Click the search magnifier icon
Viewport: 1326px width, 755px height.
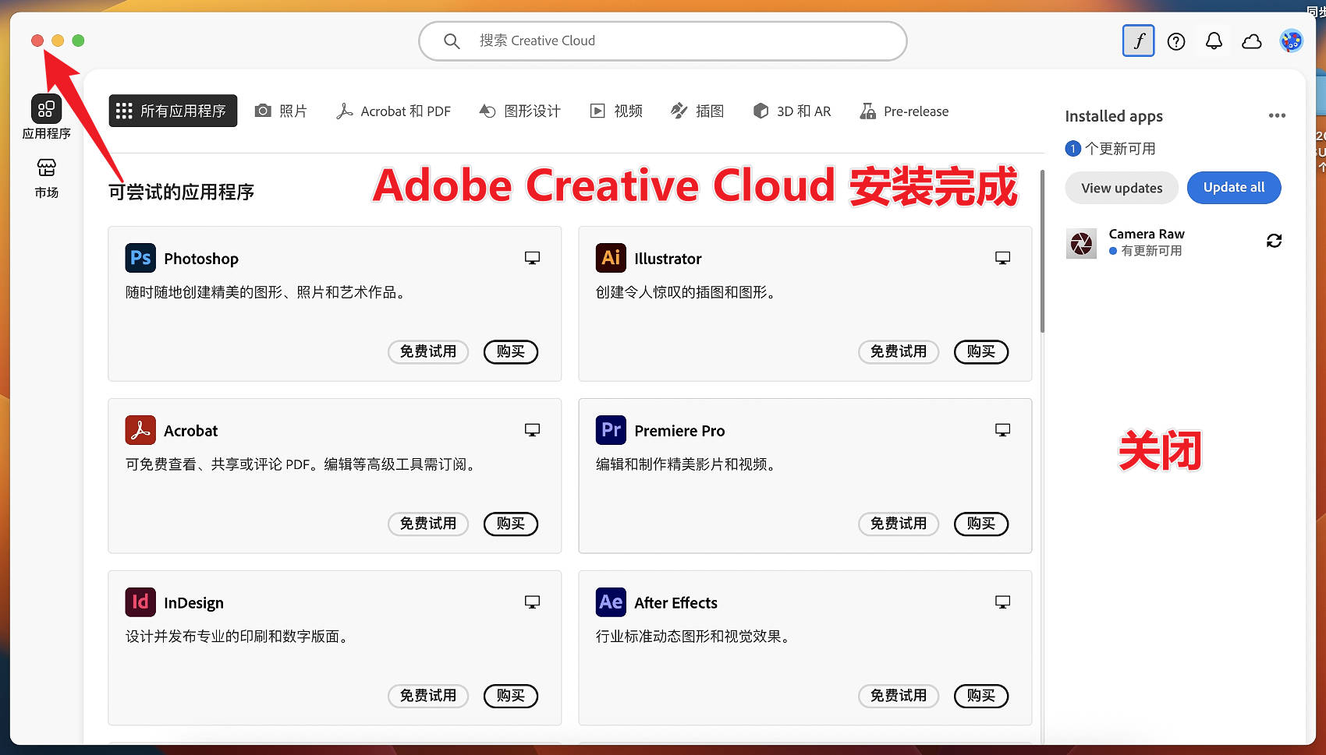point(452,41)
